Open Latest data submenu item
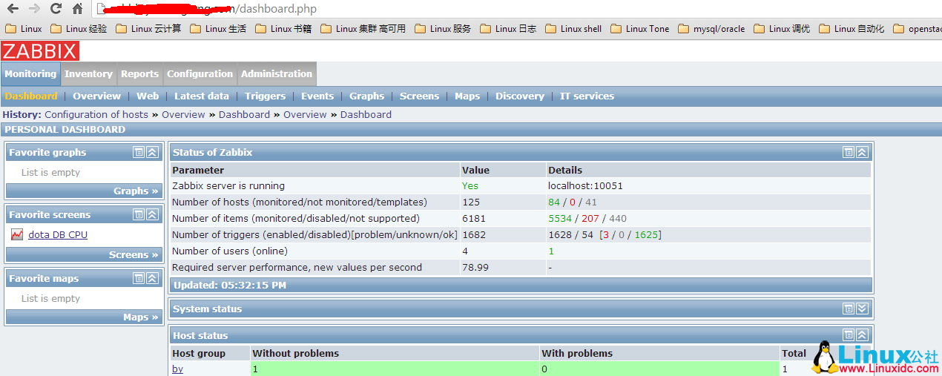The image size is (942, 376). click(x=202, y=96)
